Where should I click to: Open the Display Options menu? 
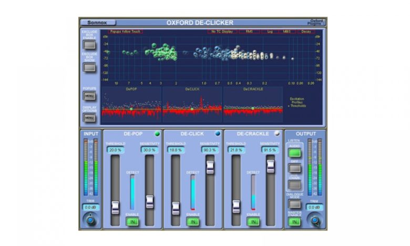pos(89,118)
